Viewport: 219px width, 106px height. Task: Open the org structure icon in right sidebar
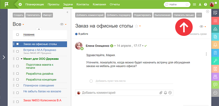point(215,29)
